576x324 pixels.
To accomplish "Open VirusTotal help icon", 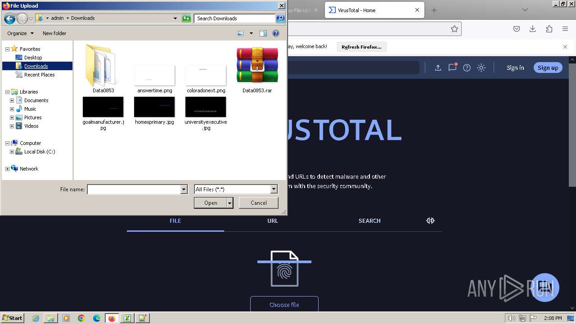I will pyautogui.click(x=467, y=67).
